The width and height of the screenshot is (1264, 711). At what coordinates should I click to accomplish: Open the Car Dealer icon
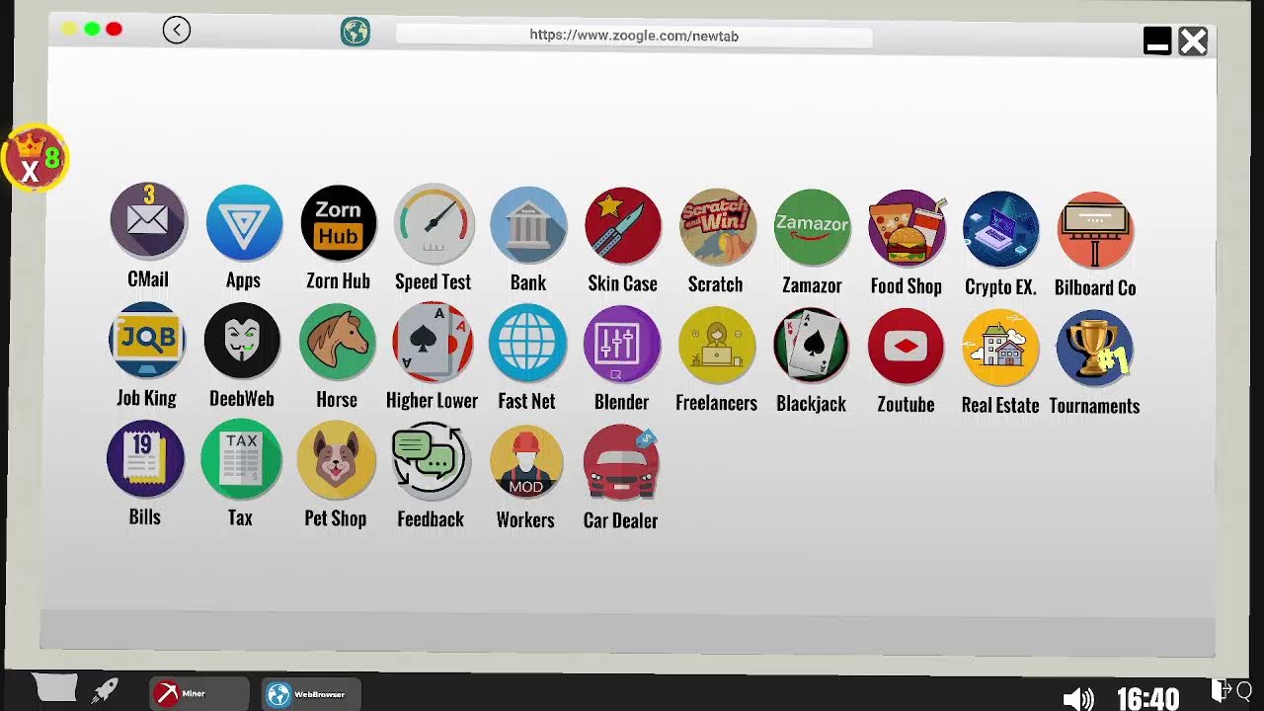[x=621, y=463]
